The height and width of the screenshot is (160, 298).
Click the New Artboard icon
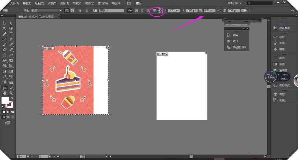tap(80, 11)
